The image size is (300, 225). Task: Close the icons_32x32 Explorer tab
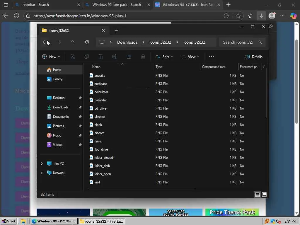click(x=103, y=30)
